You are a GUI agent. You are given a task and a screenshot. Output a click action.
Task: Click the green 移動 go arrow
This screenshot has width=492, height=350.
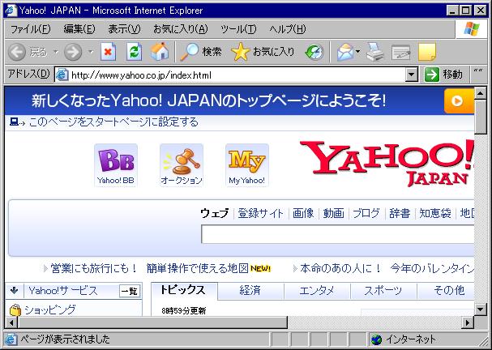coord(432,75)
